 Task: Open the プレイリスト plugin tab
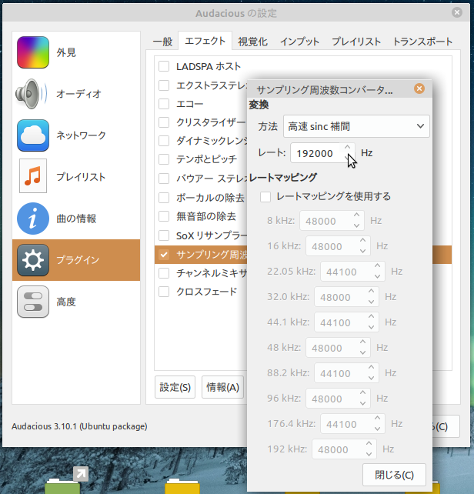[x=356, y=42]
